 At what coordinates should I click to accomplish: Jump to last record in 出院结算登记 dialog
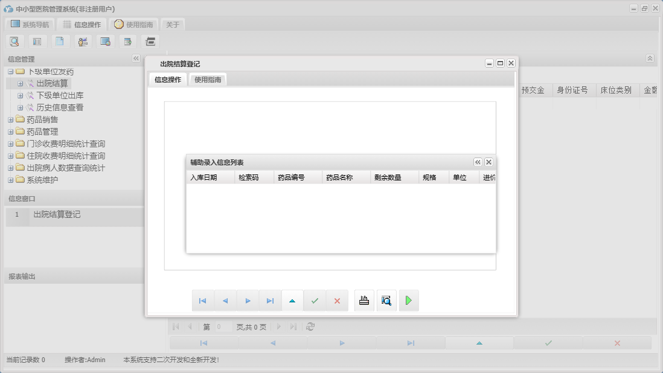click(x=270, y=301)
